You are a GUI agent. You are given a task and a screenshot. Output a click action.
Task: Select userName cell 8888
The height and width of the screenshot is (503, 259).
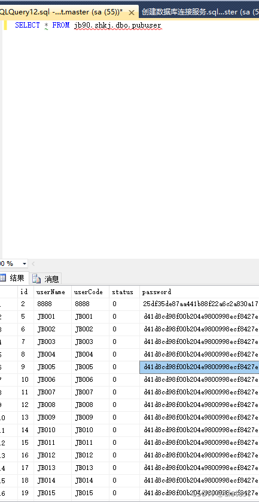53,304
